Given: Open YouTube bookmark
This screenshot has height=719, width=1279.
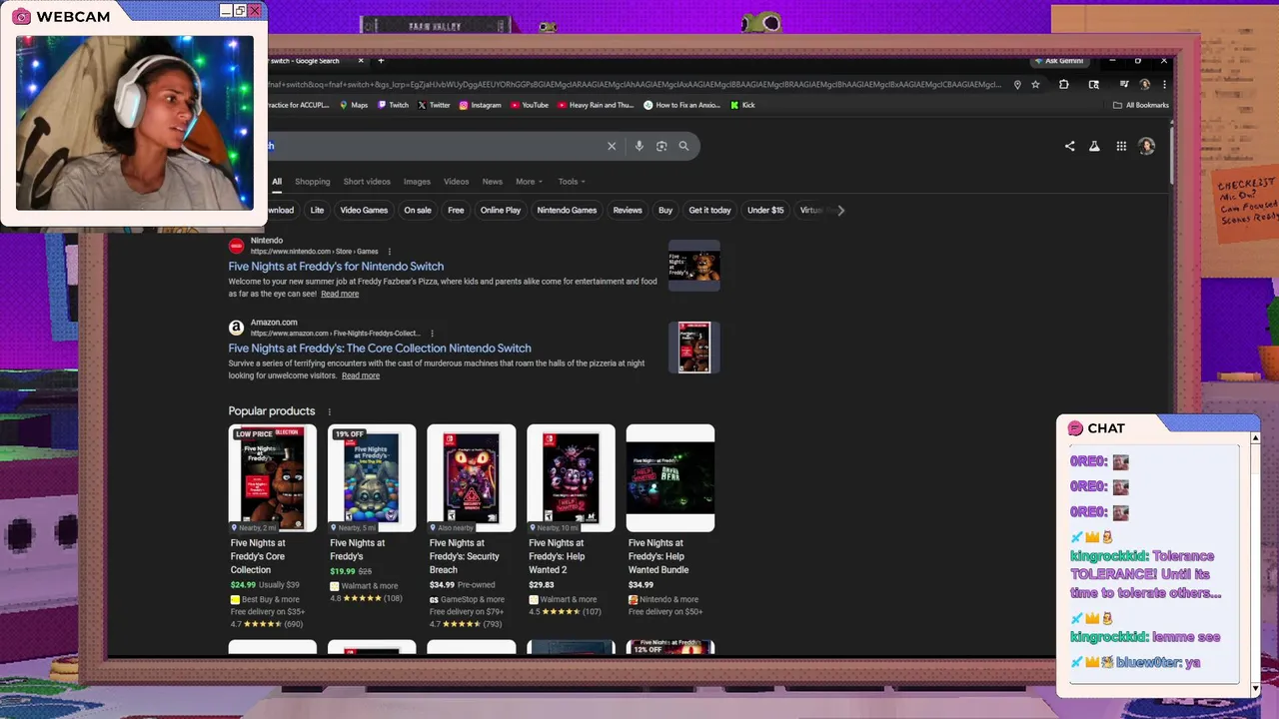Looking at the screenshot, I should [x=530, y=105].
